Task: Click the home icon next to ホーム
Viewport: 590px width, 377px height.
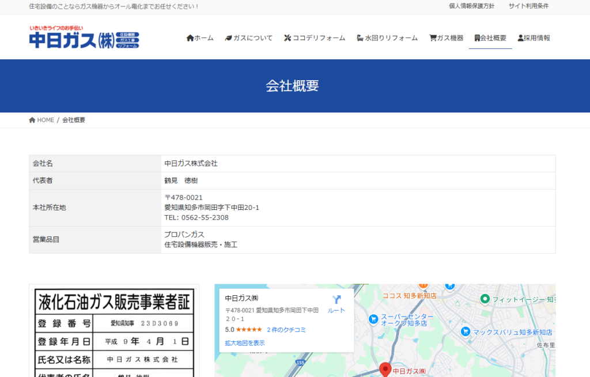Action: tap(190, 38)
